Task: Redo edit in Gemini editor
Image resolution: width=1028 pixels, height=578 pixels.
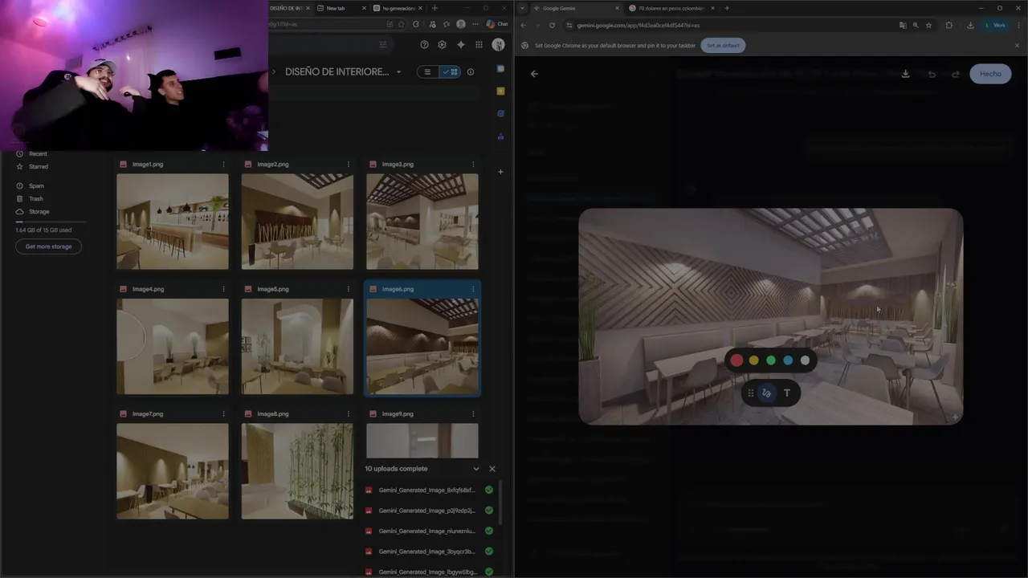Action: coord(956,74)
